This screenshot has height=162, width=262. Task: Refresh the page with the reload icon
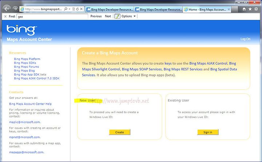78,9
